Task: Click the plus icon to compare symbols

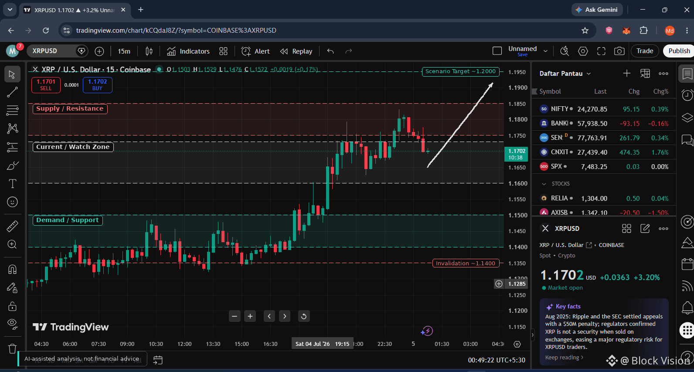Action: click(x=99, y=51)
